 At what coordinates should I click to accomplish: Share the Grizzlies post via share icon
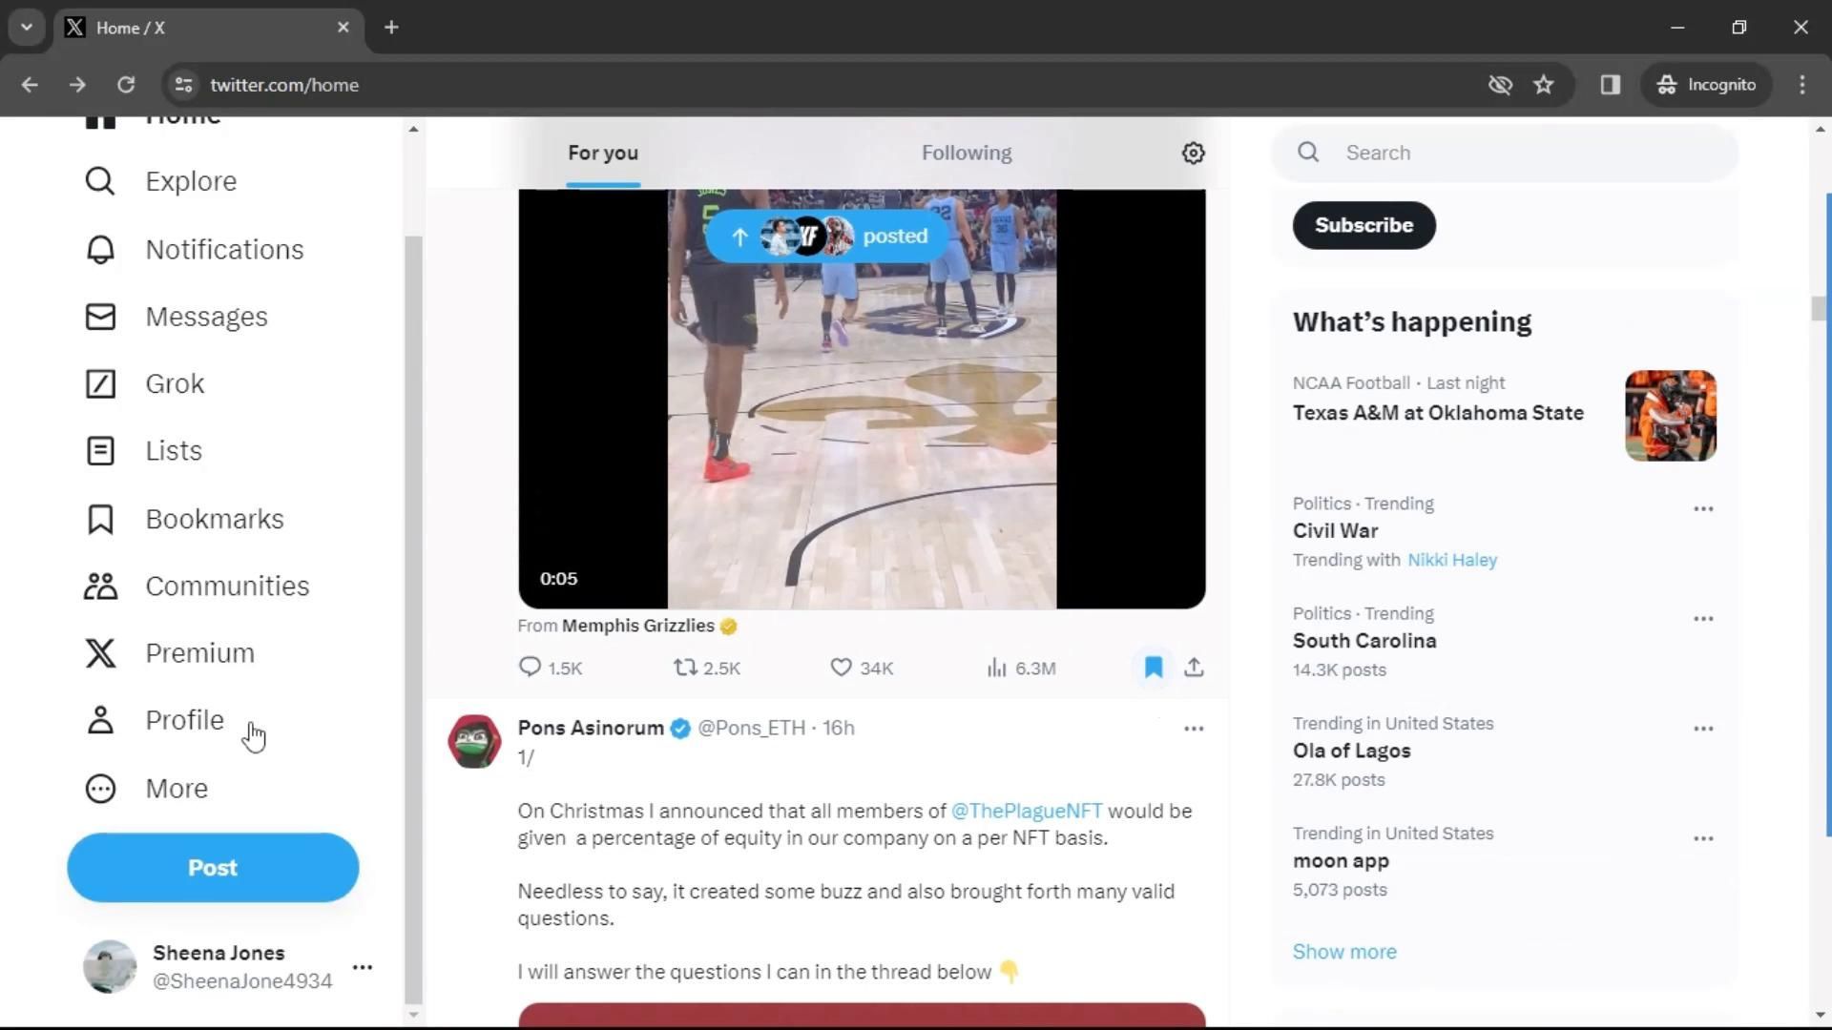(1194, 668)
